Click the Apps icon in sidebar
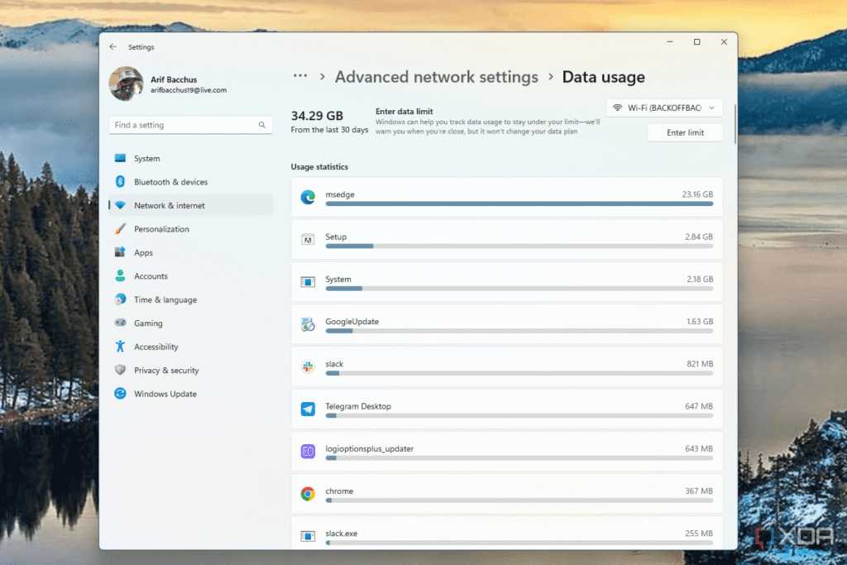Image resolution: width=847 pixels, height=565 pixels. [120, 252]
